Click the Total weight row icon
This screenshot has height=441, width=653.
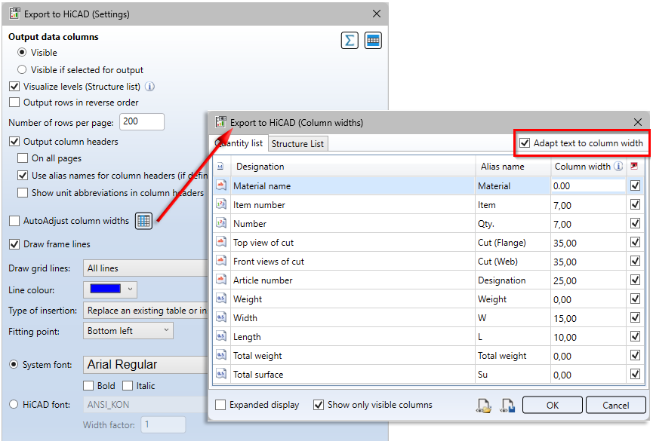[221, 355]
